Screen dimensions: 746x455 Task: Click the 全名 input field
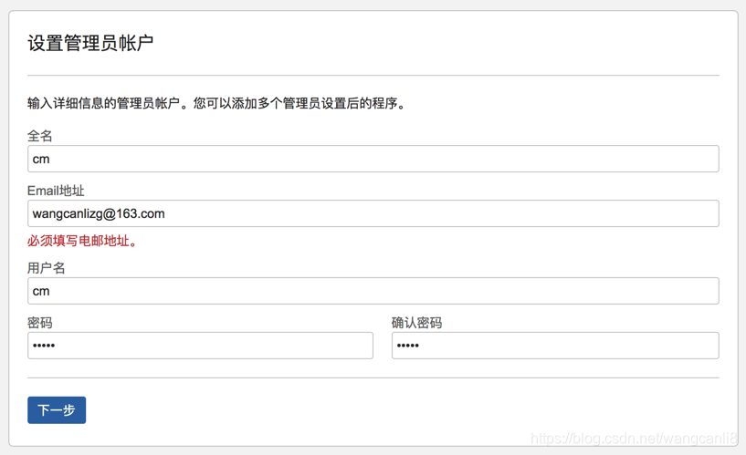pyautogui.click(x=373, y=159)
